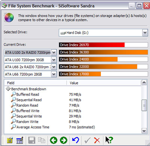Open the ATA U66 7200rpm 28GB dropdown arrow
The image size is (150, 146).
pos(54,74)
